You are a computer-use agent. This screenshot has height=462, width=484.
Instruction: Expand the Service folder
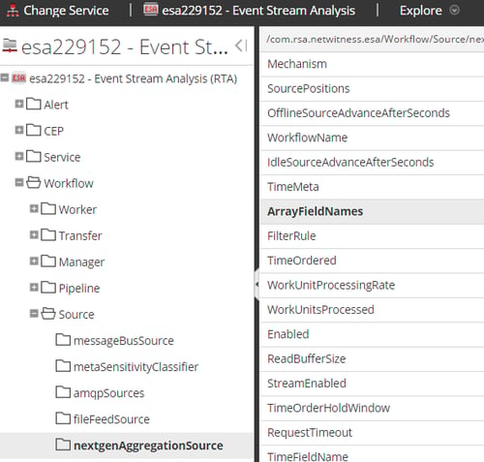click(x=19, y=156)
